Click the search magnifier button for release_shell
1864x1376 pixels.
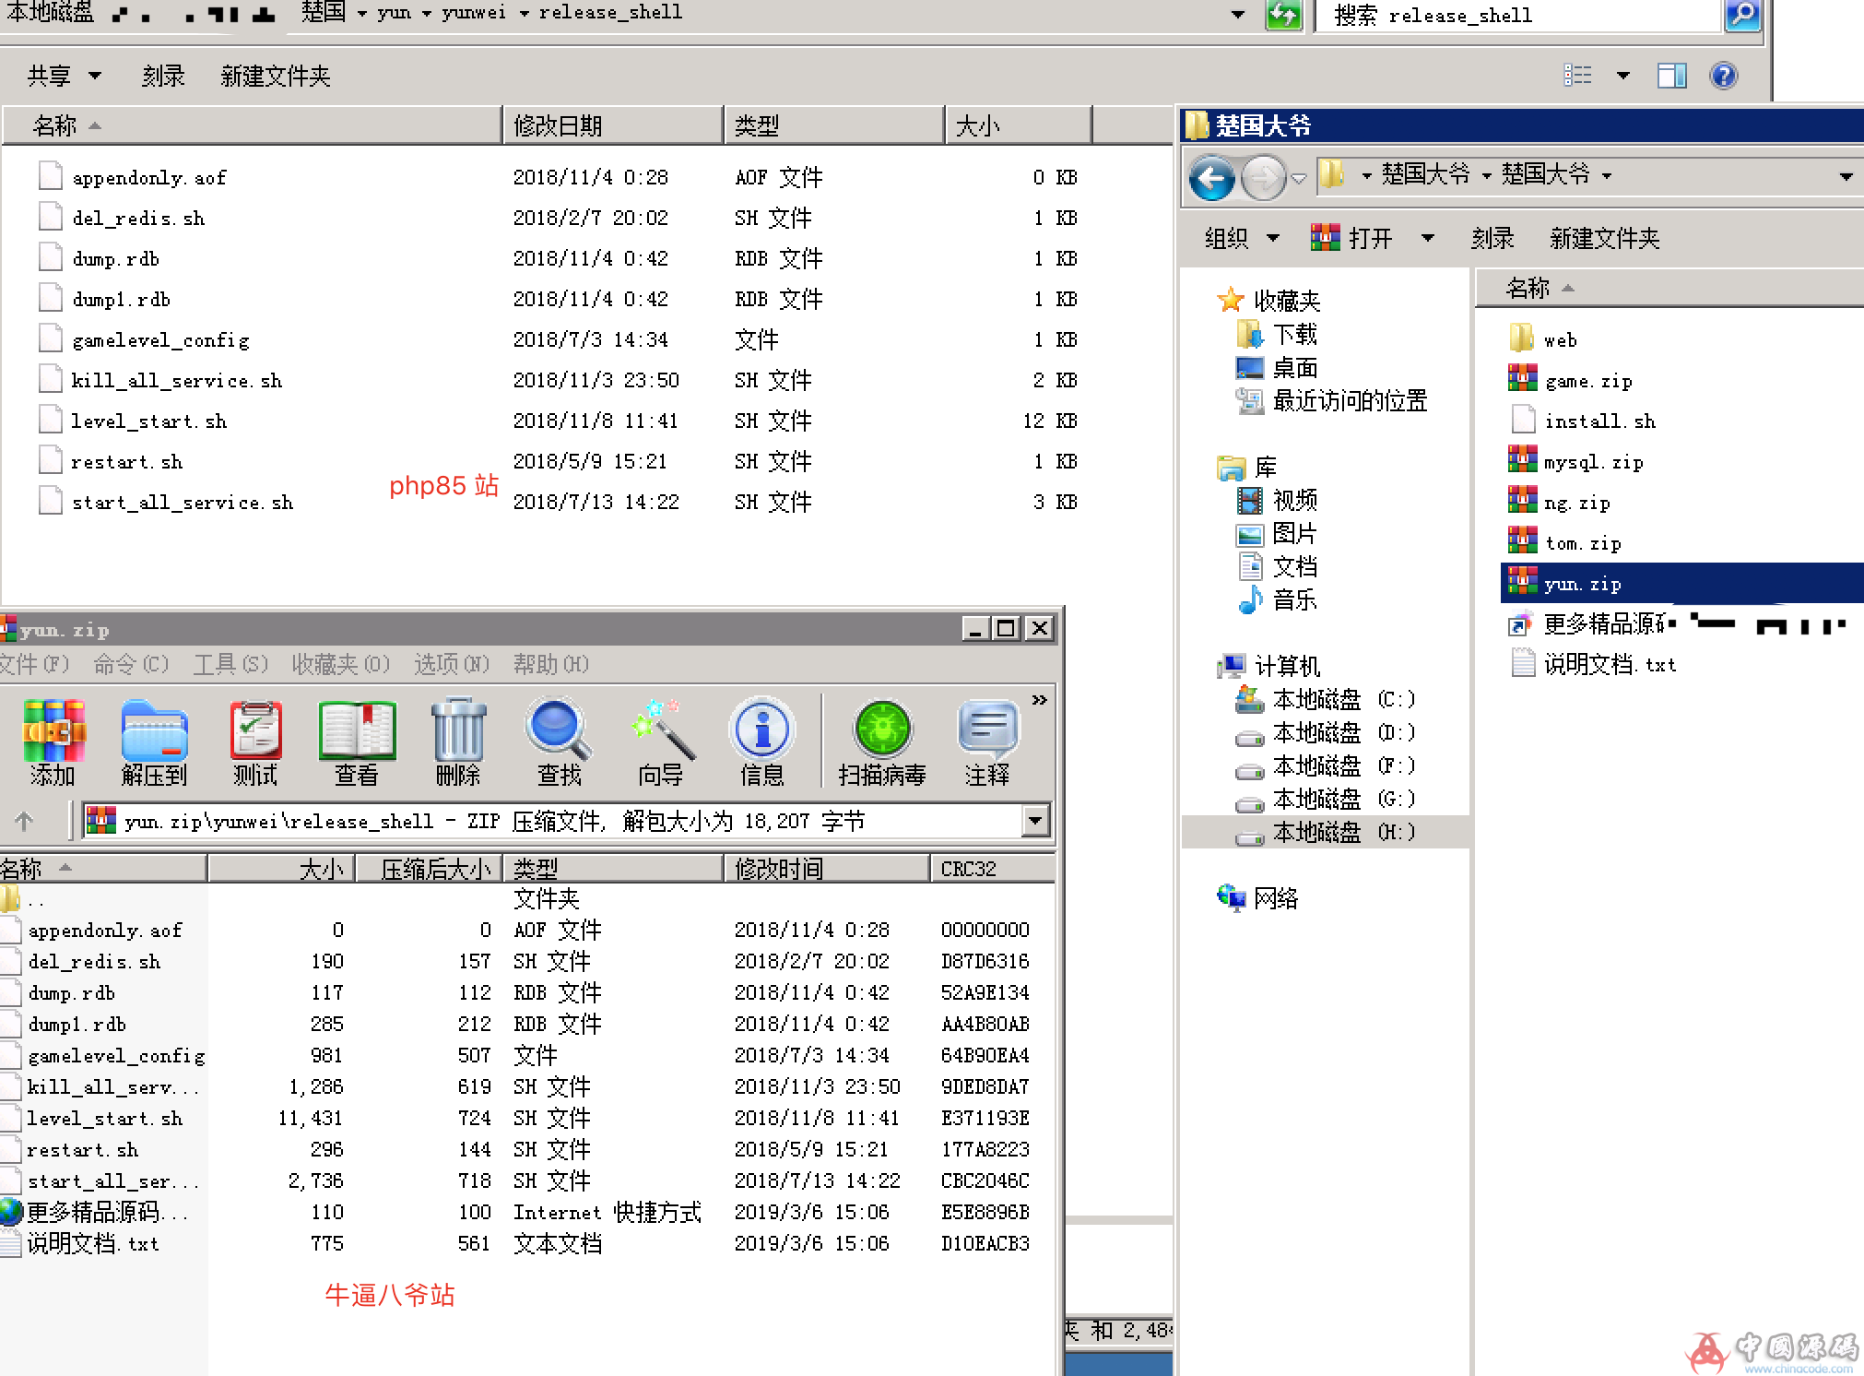click(x=1742, y=15)
